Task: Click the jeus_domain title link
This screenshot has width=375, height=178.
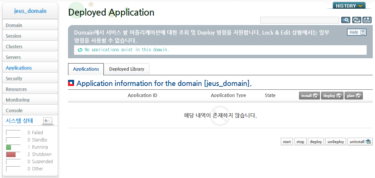Action: pyautogui.click(x=30, y=11)
